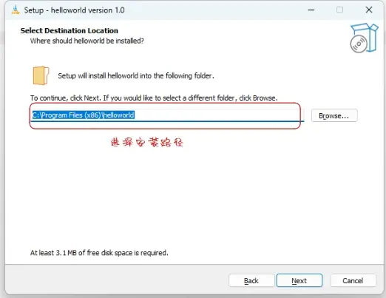This screenshot has height=298, width=386.
Task: Click 'Where should helloworld be installed?' text
Action: 87,41
